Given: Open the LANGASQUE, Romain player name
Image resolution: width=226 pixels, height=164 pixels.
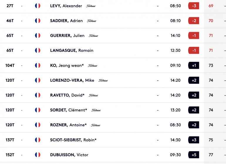Looking at the screenshot, I should [72, 50].
